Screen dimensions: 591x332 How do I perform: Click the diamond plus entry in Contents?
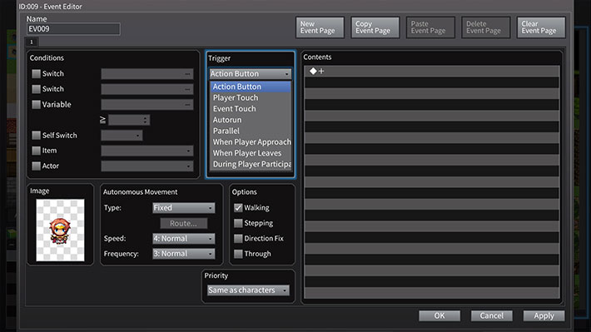coord(317,72)
